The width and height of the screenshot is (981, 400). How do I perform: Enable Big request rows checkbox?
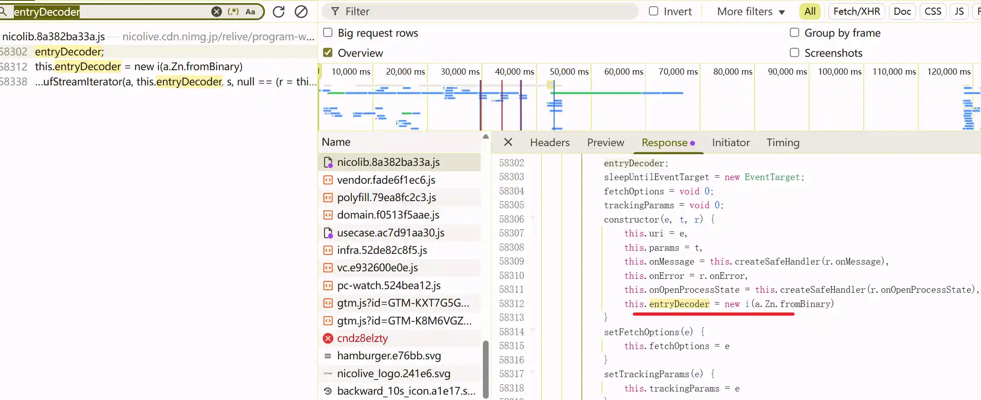pos(328,33)
